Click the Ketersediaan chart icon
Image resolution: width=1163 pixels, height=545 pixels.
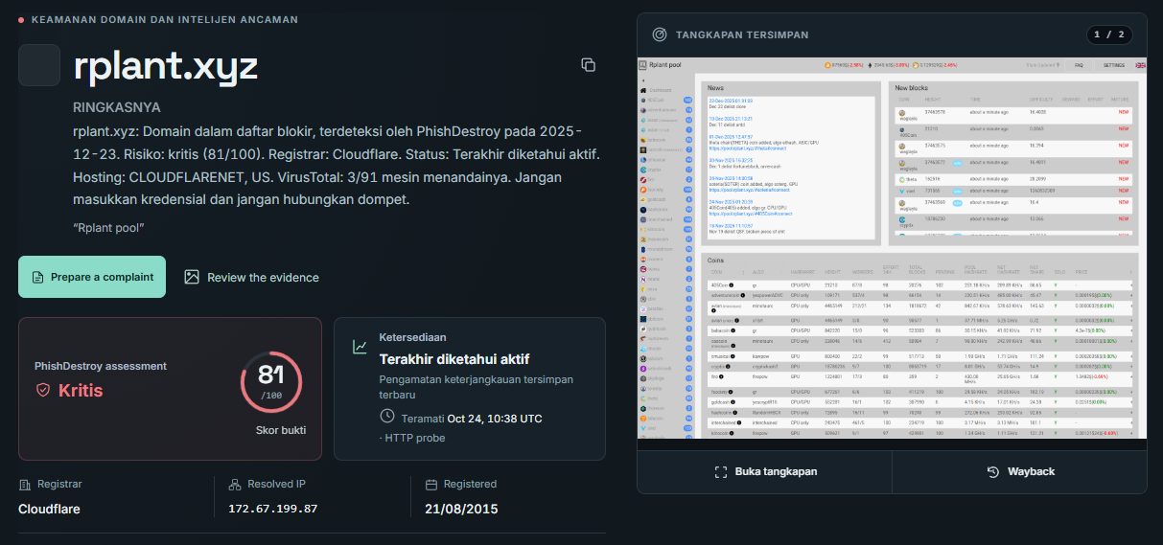(x=360, y=347)
